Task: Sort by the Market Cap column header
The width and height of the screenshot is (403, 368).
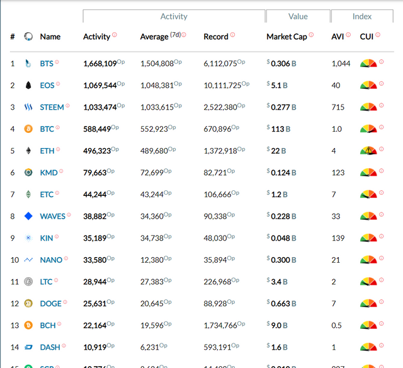Action: [x=287, y=37]
